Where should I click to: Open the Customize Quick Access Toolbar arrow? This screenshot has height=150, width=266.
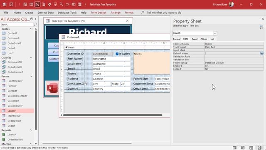click(x=86, y=5)
